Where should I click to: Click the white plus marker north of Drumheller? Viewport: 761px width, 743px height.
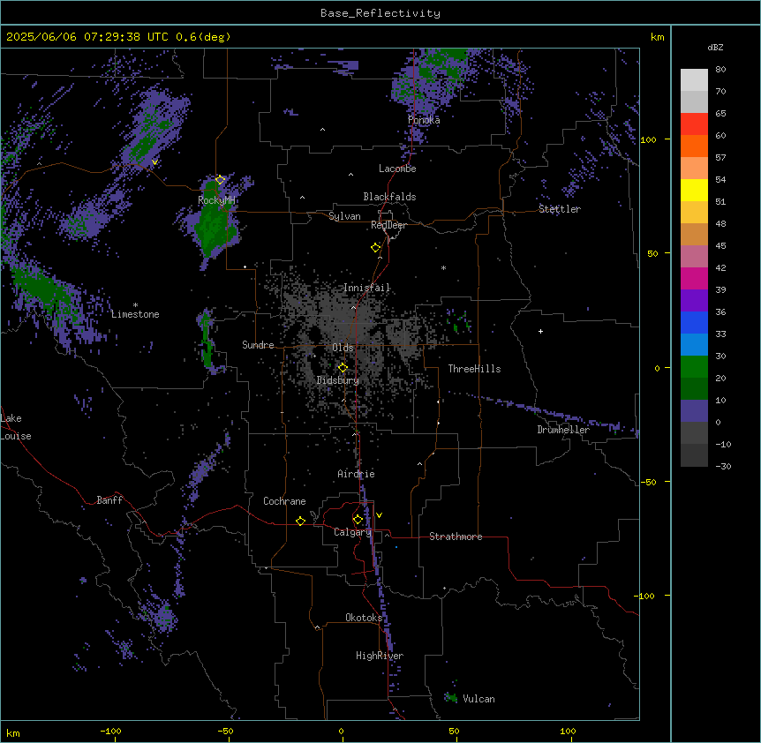click(x=540, y=331)
